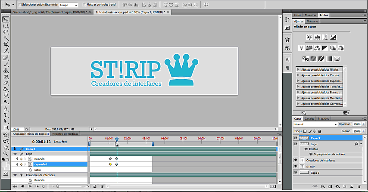The height and width of the screenshot is (192, 368).
Task: Add a Color Balance adjustment
Action: click(x=317, y=48)
